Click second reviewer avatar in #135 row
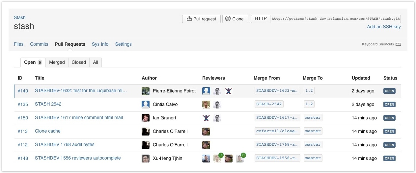This screenshot has width=416, height=173. click(x=217, y=105)
